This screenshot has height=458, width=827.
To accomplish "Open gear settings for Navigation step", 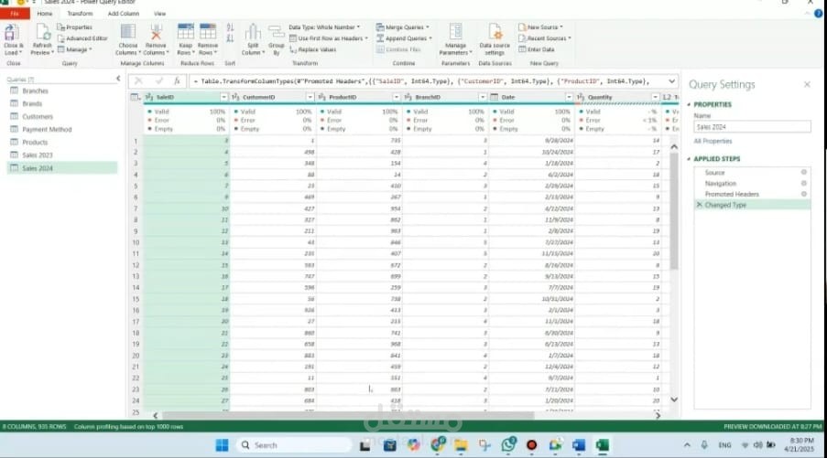I will [804, 183].
